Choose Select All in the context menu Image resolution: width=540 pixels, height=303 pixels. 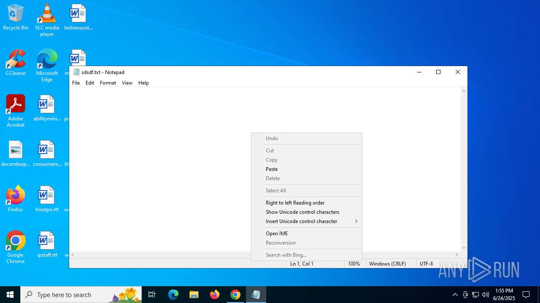pyautogui.click(x=307, y=191)
